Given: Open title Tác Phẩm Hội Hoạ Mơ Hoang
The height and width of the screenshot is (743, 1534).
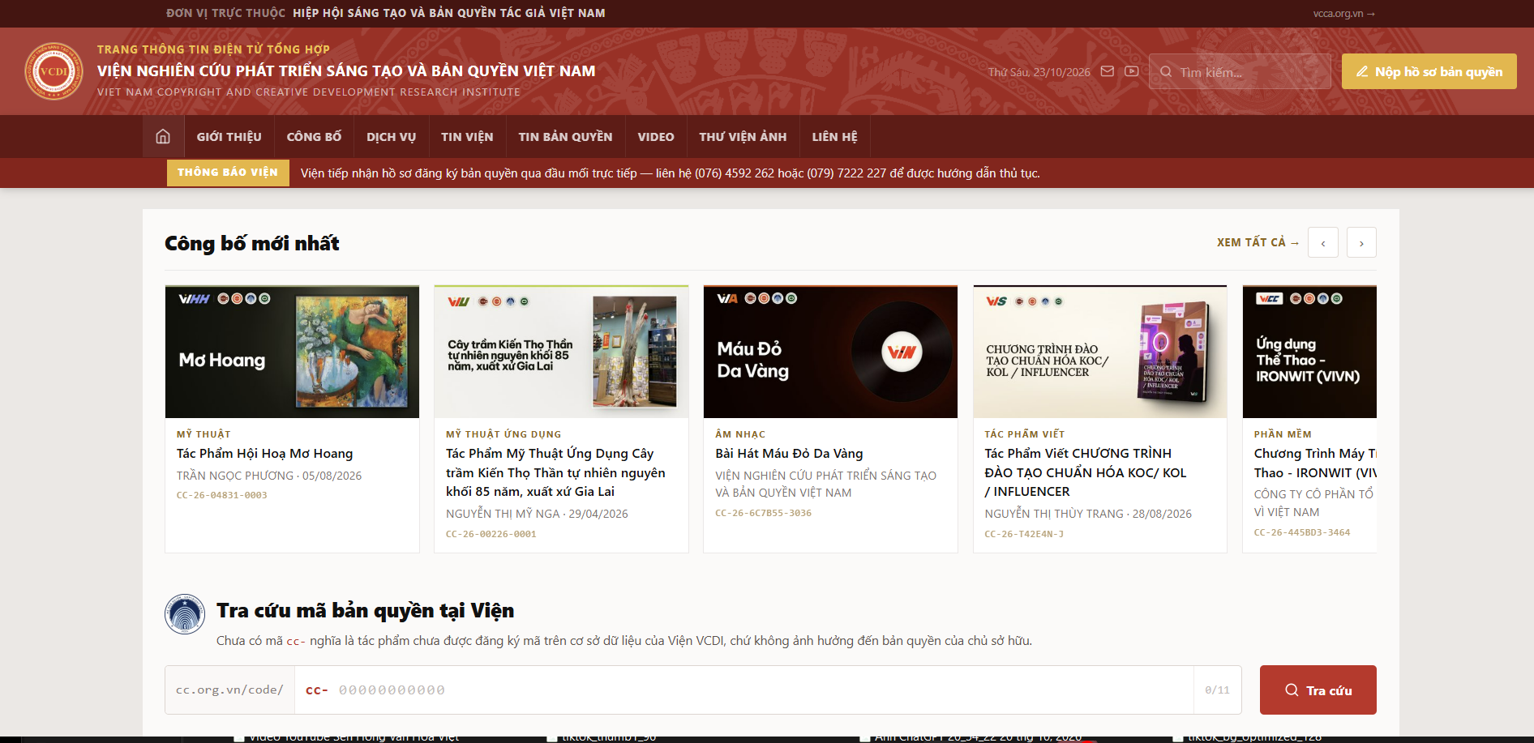Looking at the screenshot, I should (264, 454).
